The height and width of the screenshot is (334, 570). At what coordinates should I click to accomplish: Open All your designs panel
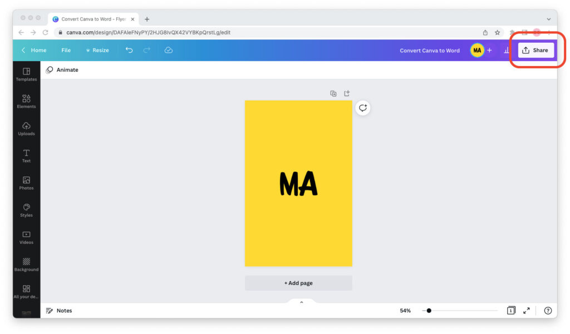click(26, 292)
